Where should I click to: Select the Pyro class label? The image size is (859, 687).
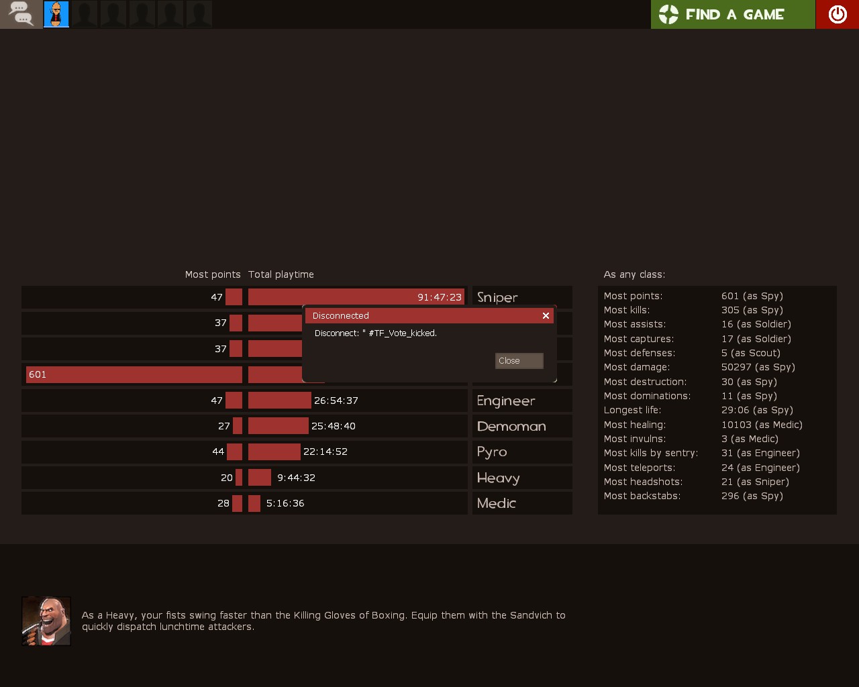(492, 452)
